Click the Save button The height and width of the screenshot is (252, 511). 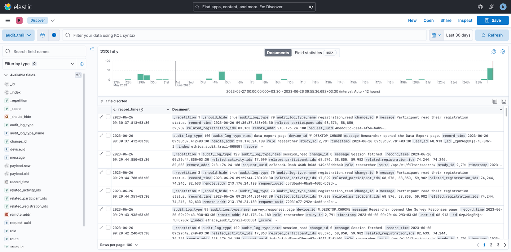pyautogui.click(x=493, y=21)
